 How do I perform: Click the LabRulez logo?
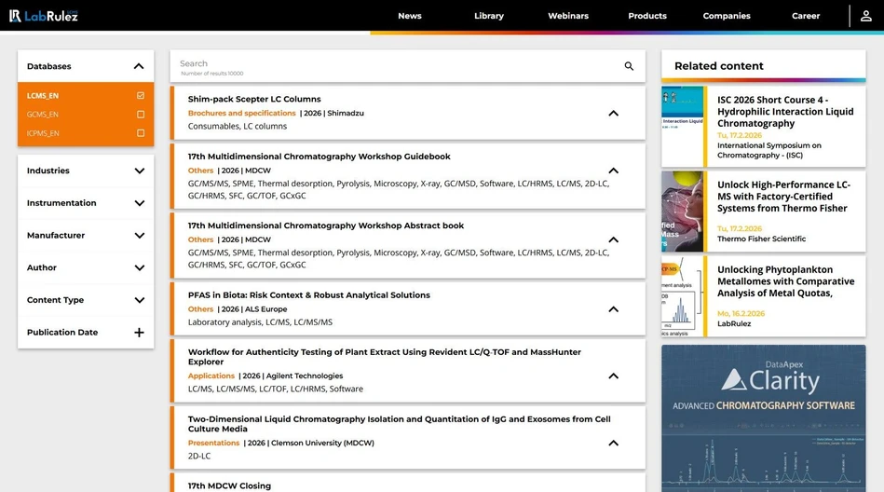click(x=43, y=16)
